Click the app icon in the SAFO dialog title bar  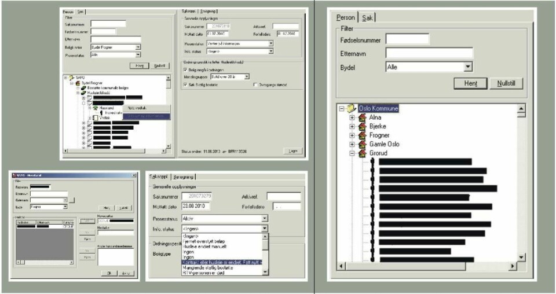[x=14, y=175]
